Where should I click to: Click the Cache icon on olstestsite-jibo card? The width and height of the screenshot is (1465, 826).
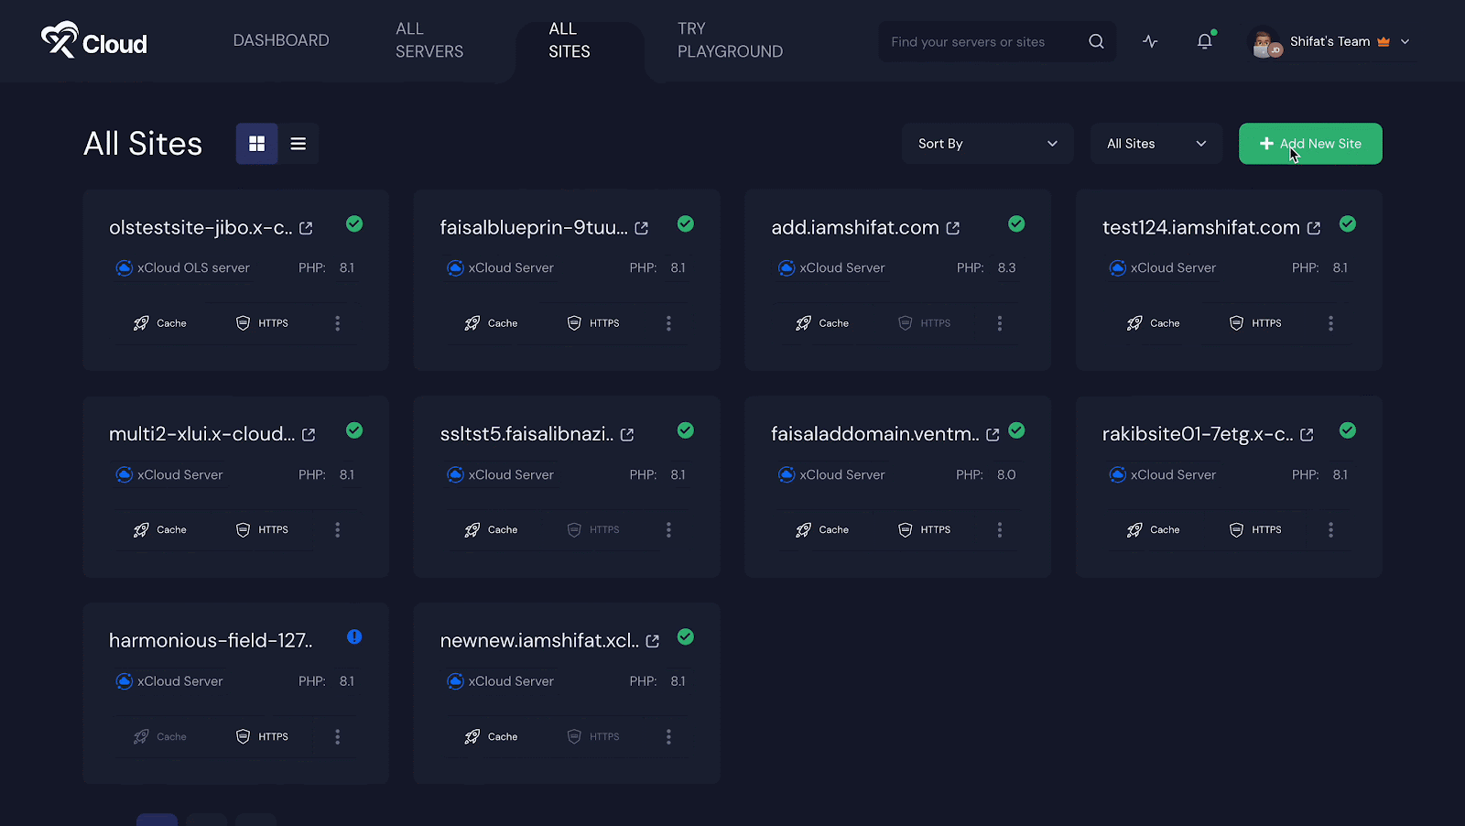141,322
